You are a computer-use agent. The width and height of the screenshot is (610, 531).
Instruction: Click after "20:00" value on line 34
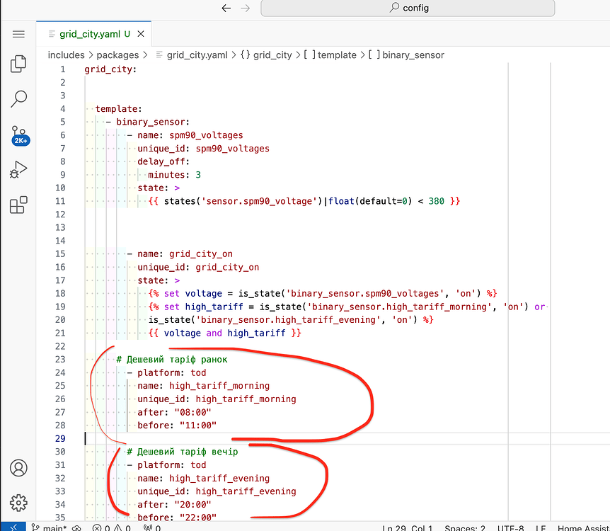(x=193, y=505)
